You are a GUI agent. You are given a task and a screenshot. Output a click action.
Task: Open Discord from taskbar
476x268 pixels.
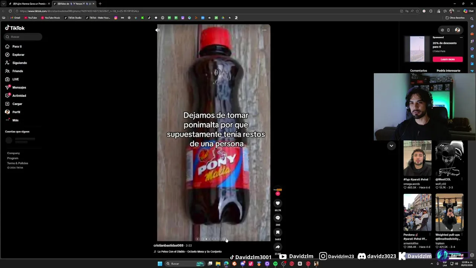(x=242, y=264)
